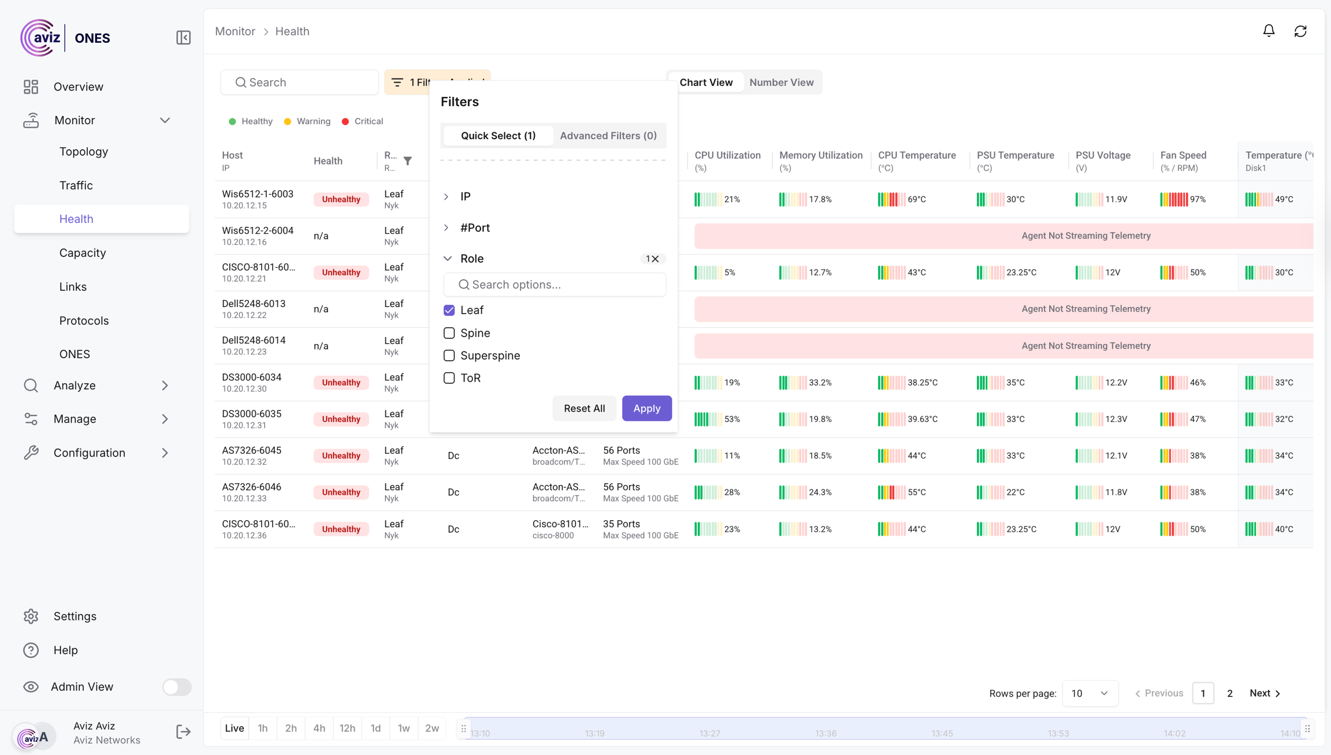
Task: Switch to Advanced Filters tab
Action: click(x=608, y=136)
